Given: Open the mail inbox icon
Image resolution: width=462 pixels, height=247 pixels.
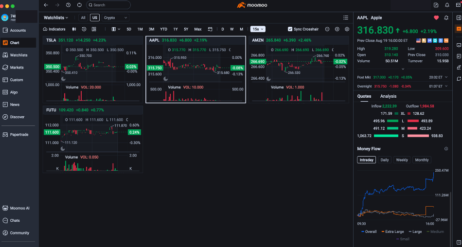Looking at the screenshot, I should [458, 5].
